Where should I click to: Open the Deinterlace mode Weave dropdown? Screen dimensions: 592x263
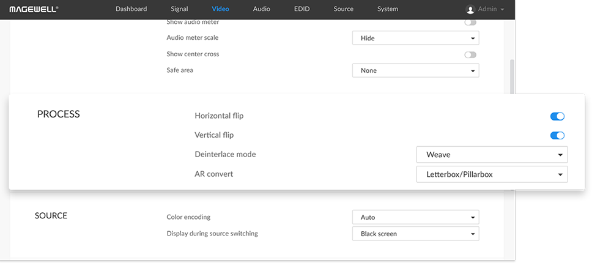492,155
